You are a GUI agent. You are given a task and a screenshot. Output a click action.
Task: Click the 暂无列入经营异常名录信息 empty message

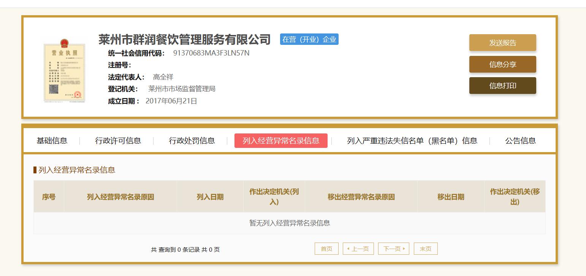290,223
